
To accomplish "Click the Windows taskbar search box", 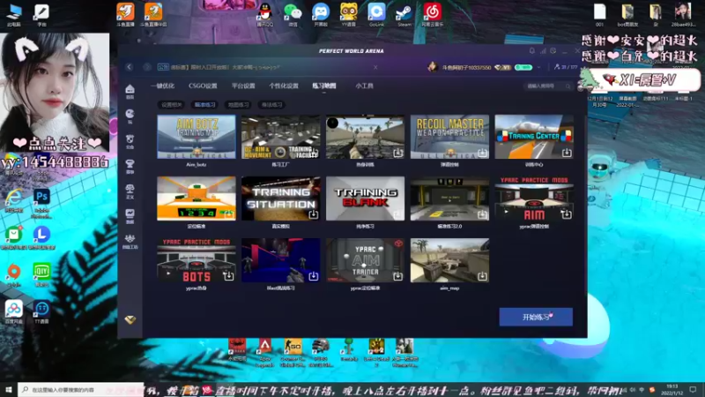I will tap(81, 389).
